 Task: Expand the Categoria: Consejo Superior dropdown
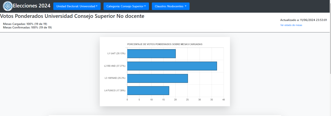tap(126, 6)
